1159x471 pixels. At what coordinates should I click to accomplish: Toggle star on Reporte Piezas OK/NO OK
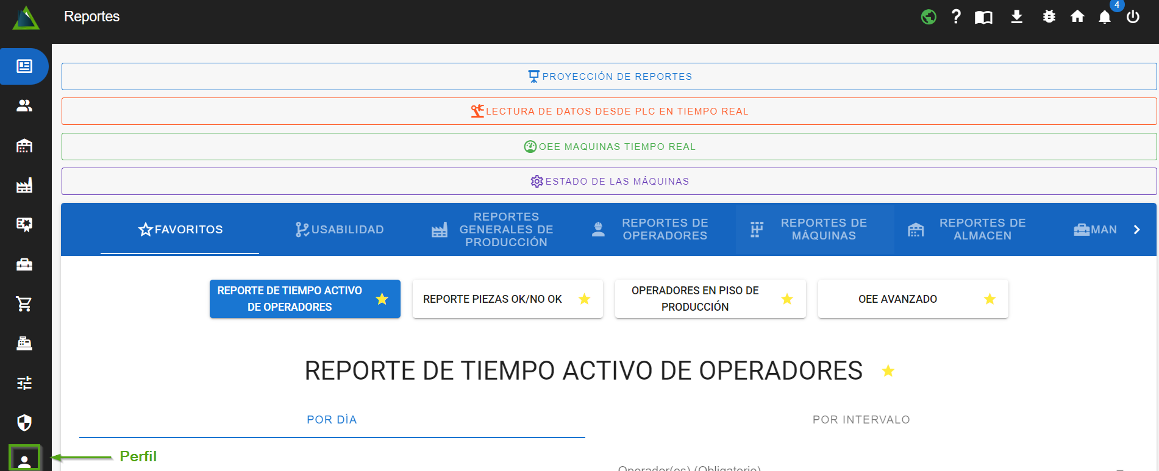tap(584, 299)
